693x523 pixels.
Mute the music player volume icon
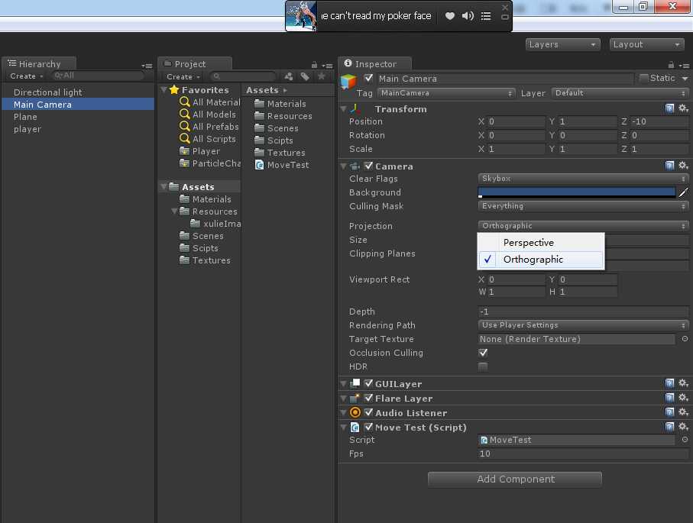click(468, 16)
